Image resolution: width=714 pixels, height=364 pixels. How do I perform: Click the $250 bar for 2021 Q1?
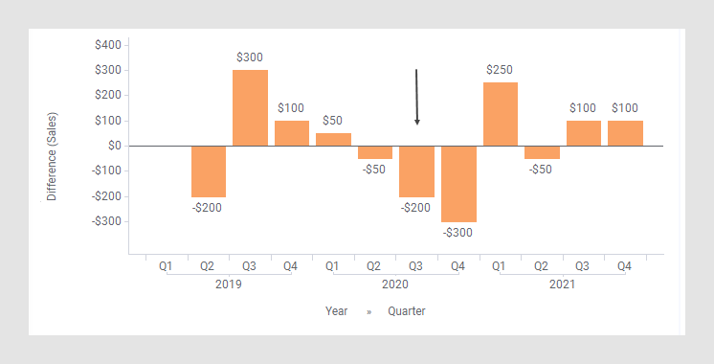[x=501, y=114]
